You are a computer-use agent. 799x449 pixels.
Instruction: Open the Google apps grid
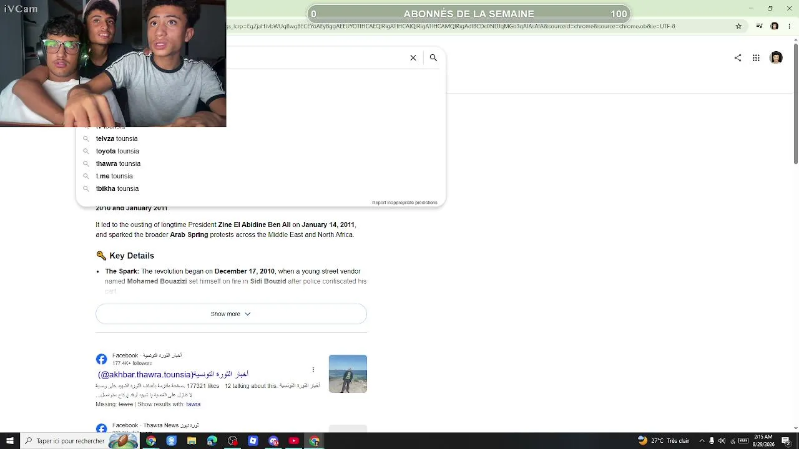point(756,58)
